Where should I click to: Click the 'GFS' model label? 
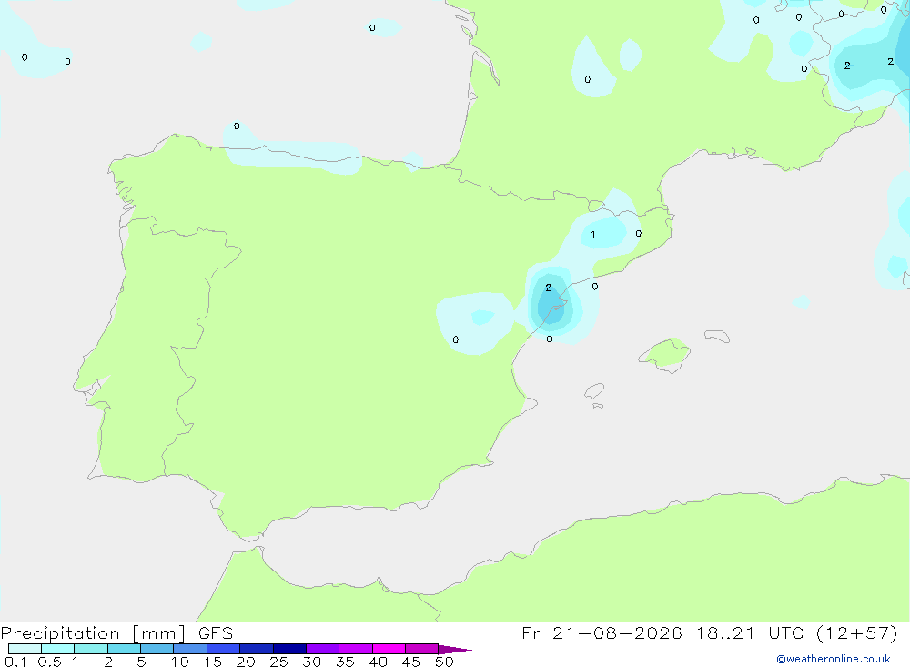pos(216,632)
